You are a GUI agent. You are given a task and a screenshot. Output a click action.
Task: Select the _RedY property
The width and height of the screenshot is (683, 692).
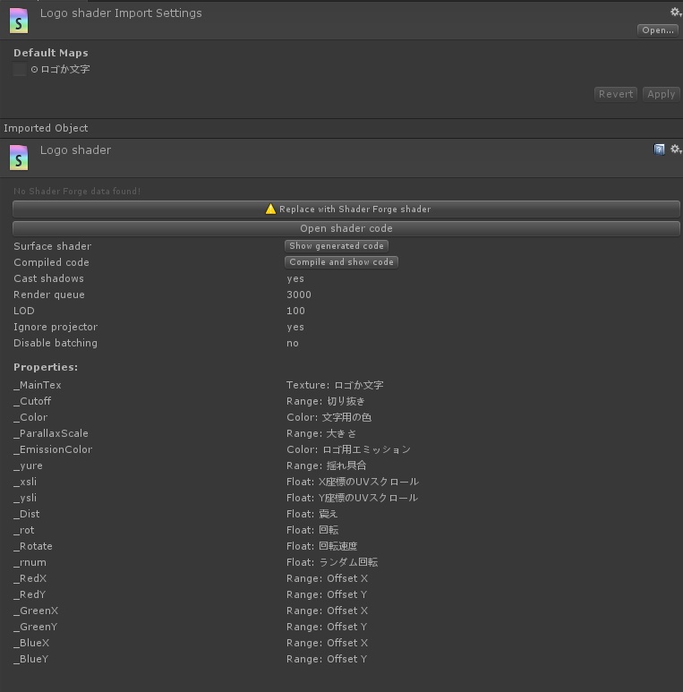30,594
